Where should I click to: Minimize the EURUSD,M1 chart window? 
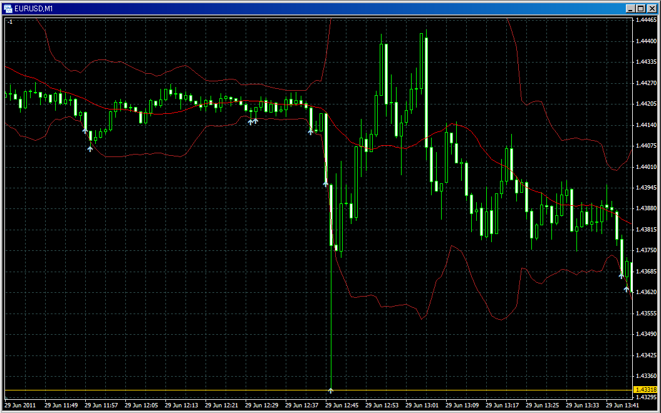[x=631, y=8]
